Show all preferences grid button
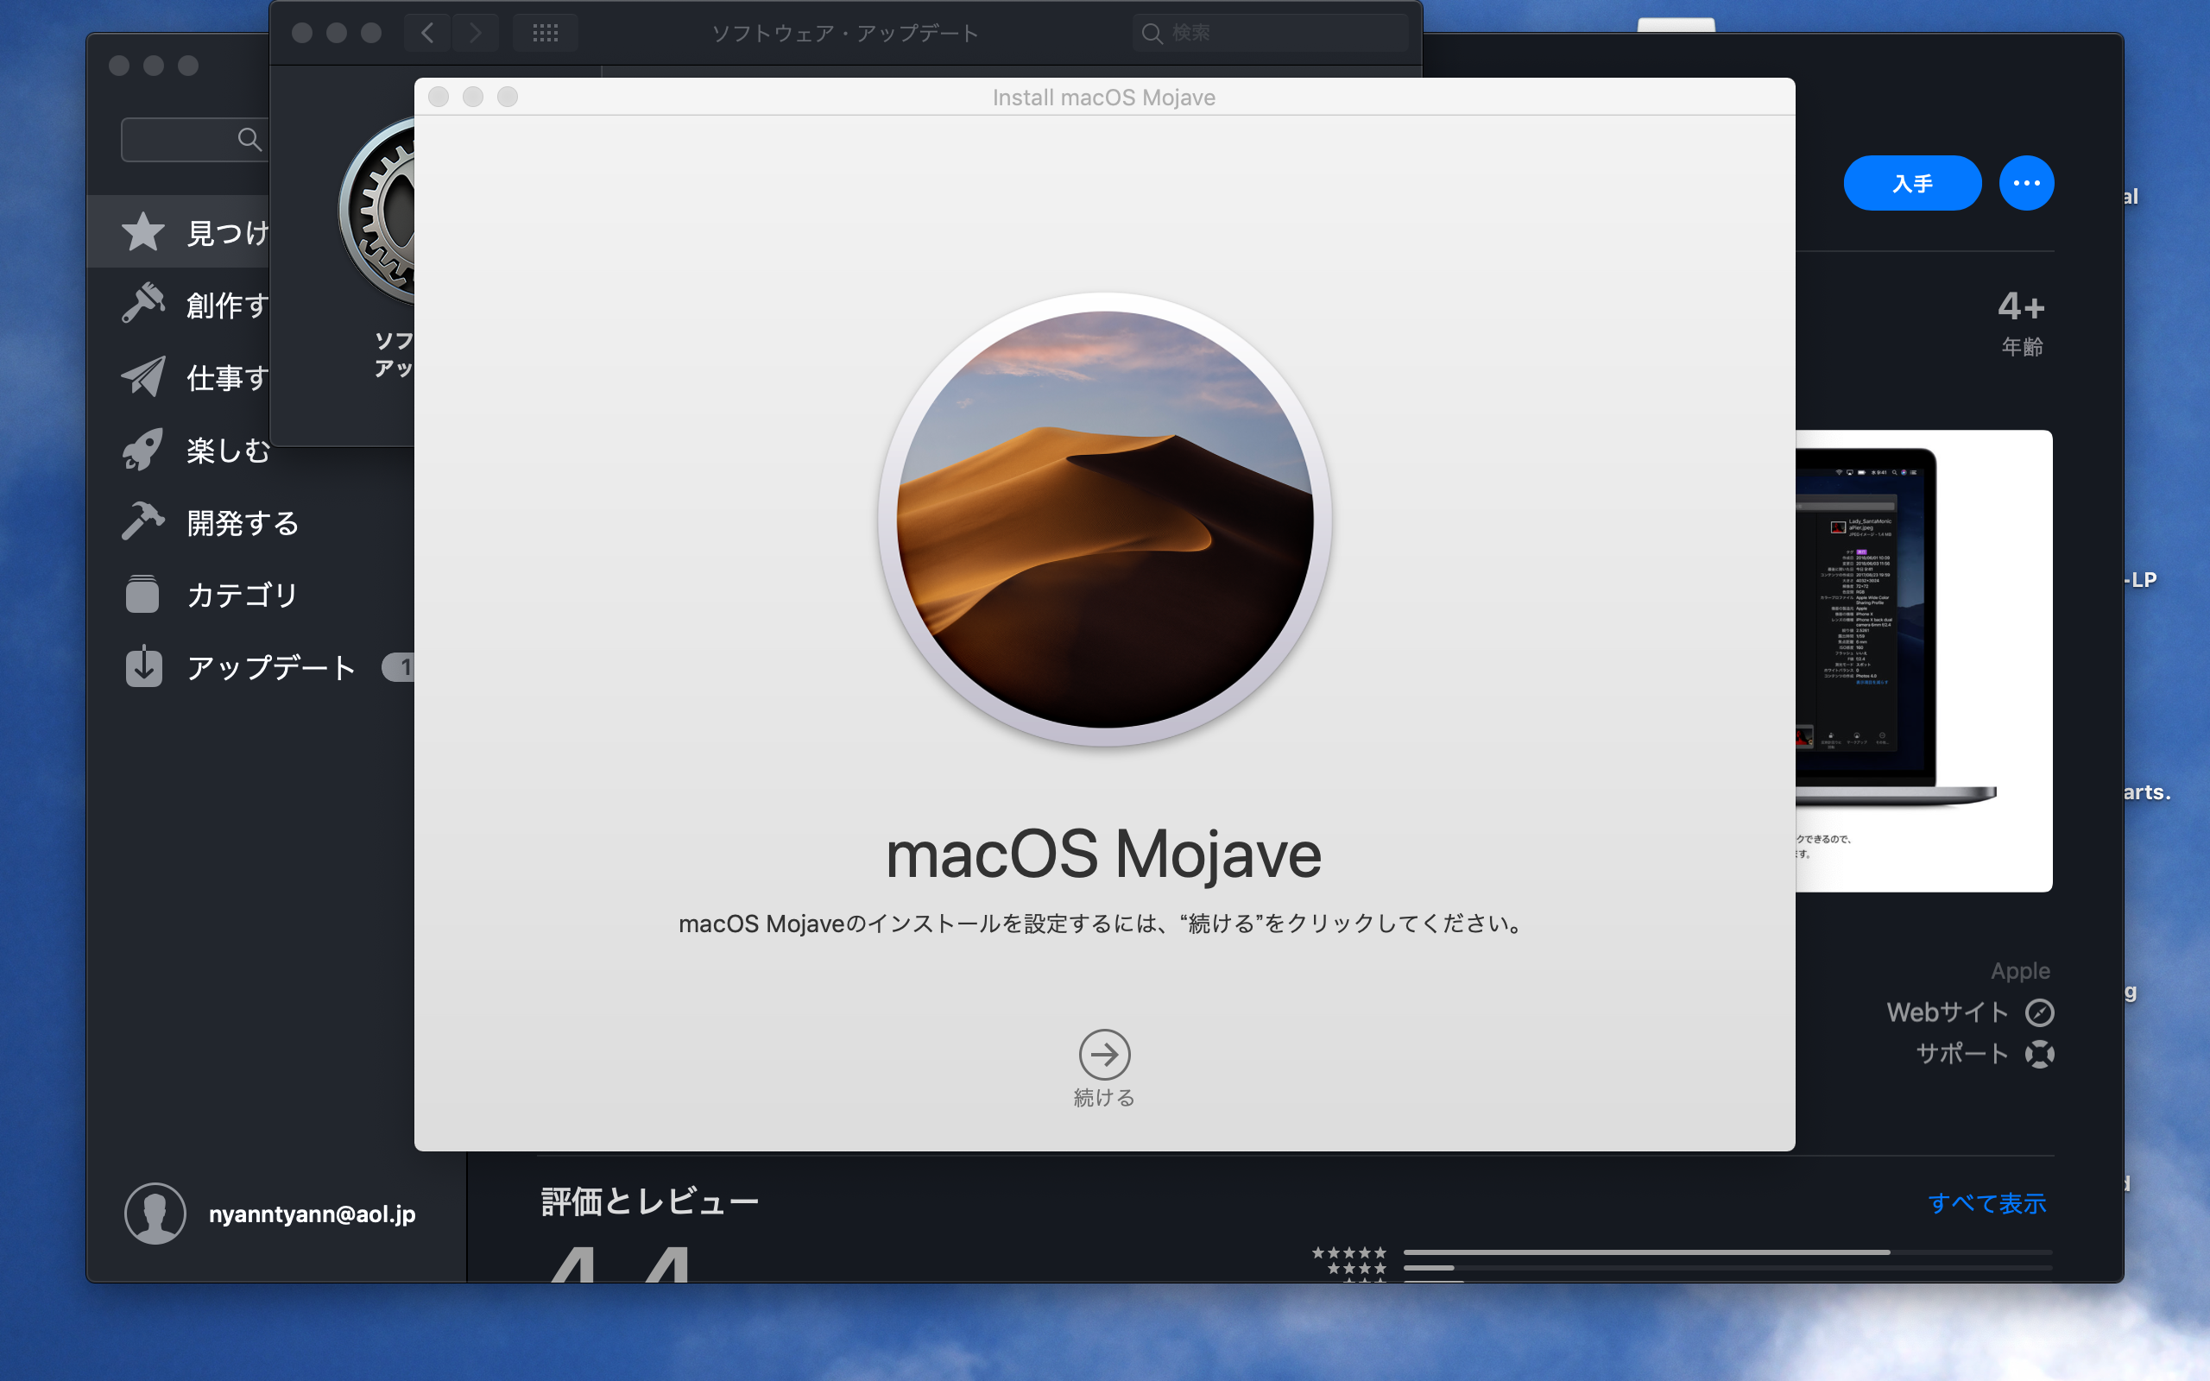Screen dimensions: 2210x1381 point(546,33)
